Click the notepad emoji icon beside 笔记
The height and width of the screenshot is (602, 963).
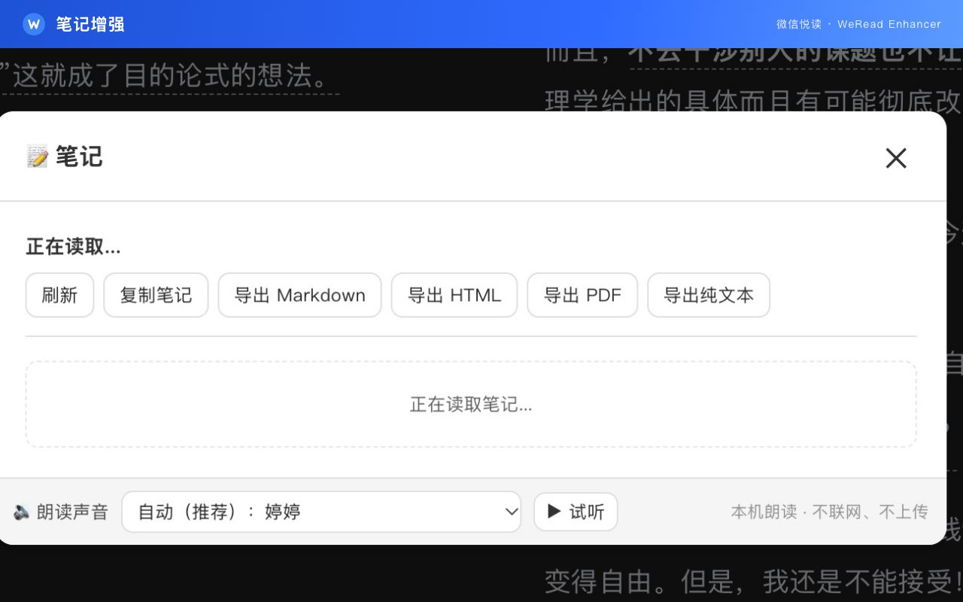[x=37, y=157]
